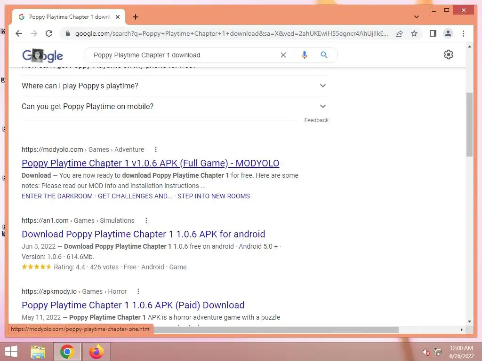Click the '426 votes' rating text
Screen dimensions: 482x361
(x=104, y=267)
